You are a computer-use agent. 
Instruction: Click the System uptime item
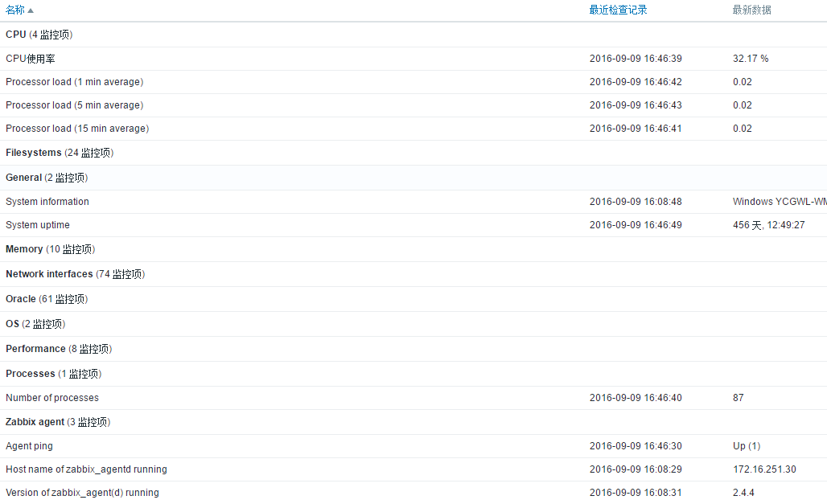(x=38, y=225)
